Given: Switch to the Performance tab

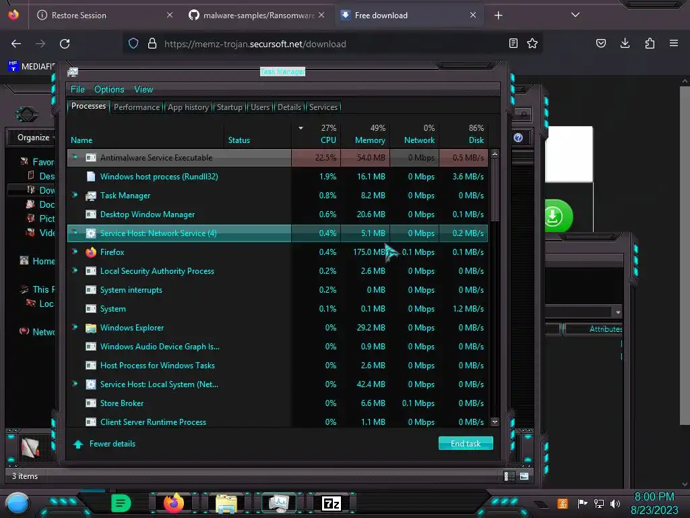Looking at the screenshot, I should (x=137, y=107).
